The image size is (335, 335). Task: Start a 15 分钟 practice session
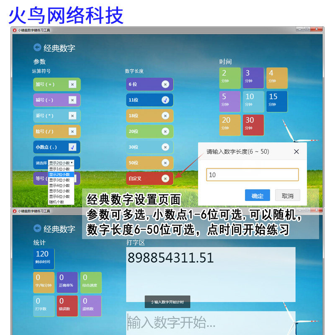pos(277,101)
